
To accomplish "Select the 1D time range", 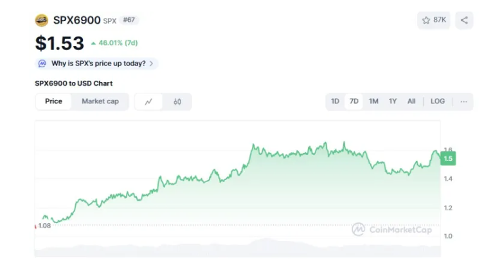I will (x=335, y=101).
